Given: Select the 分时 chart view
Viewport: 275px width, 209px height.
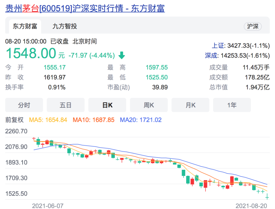Looking at the screenshot, I should point(24,105).
